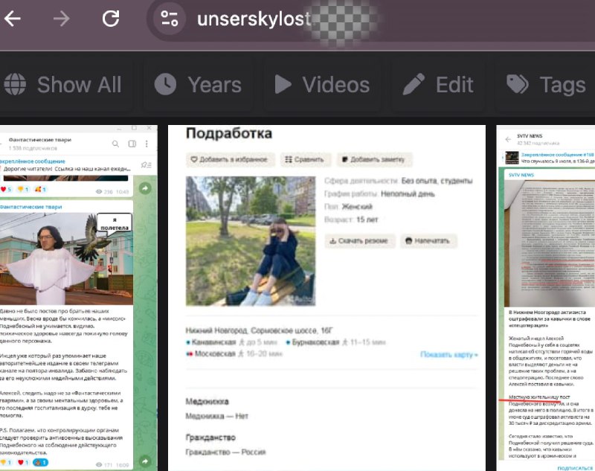Expand the Показать карту link
595x471 pixels.
click(x=449, y=354)
